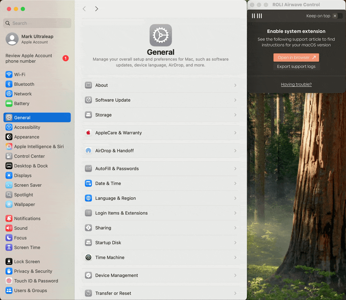The image size is (346, 300).
Task: Open Startup Disk settings row
Action: [x=161, y=242]
